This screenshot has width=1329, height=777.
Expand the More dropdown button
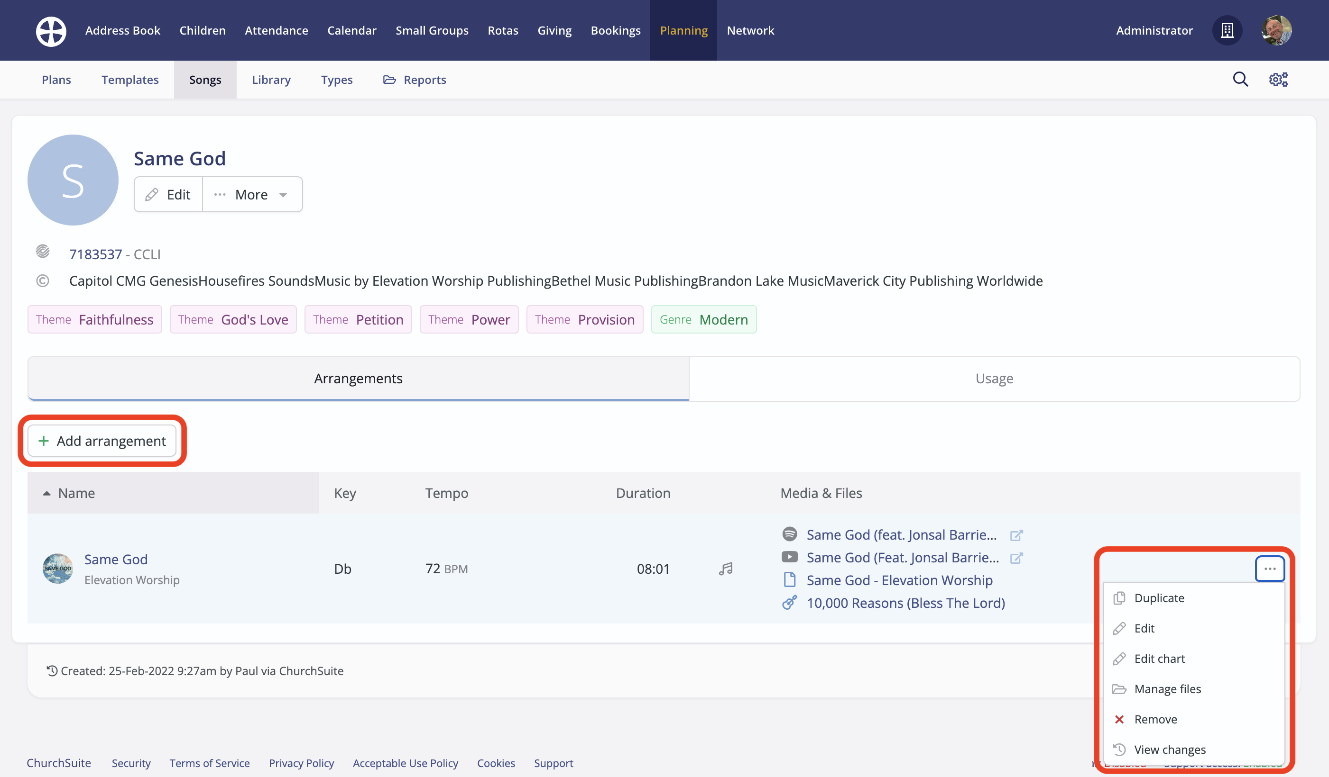click(252, 194)
